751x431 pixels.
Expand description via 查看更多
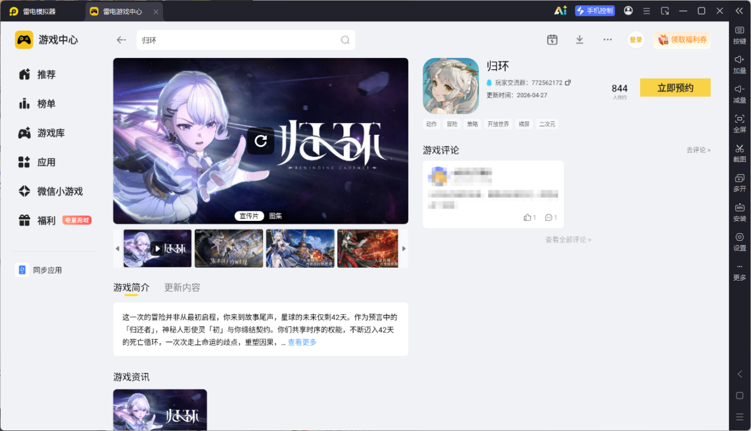(302, 342)
